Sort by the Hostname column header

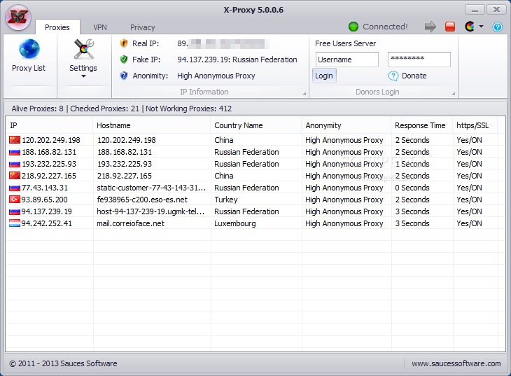[152, 125]
